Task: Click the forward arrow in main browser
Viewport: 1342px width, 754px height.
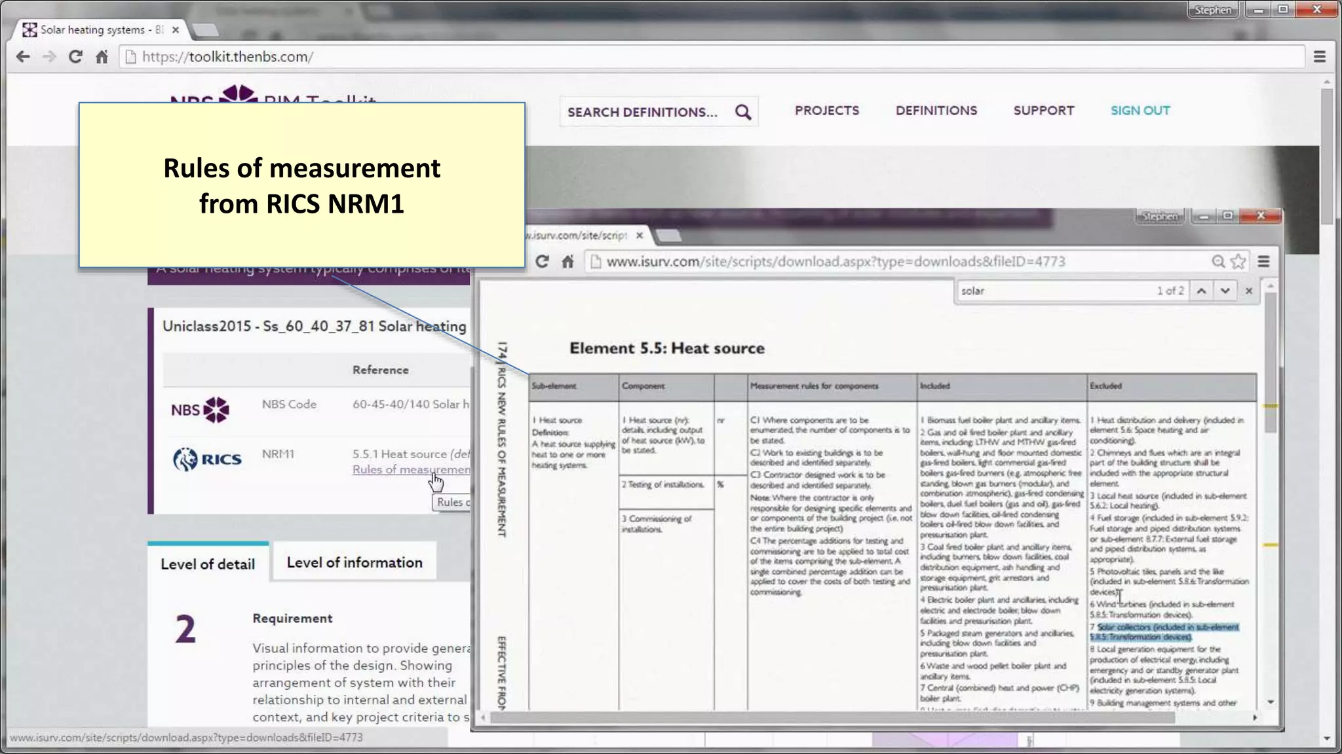Action: [49, 57]
